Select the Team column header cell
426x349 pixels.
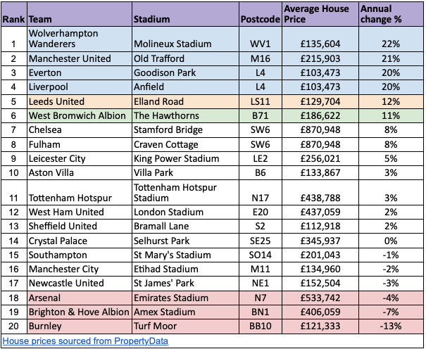(80, 14)
